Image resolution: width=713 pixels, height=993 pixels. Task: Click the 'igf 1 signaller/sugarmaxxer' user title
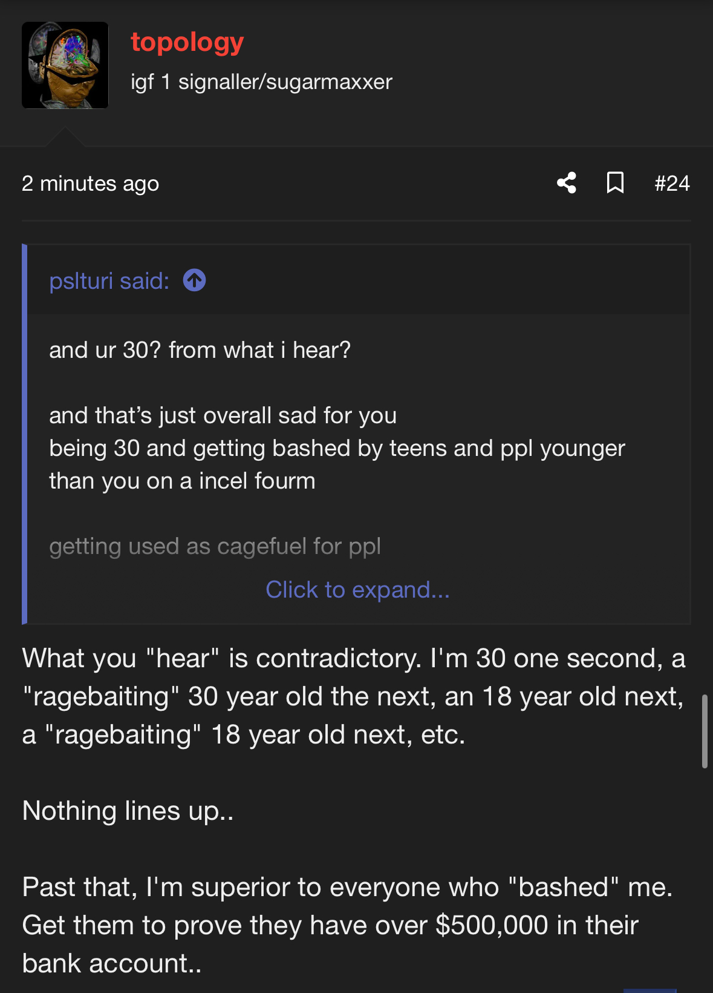[261, 82]
